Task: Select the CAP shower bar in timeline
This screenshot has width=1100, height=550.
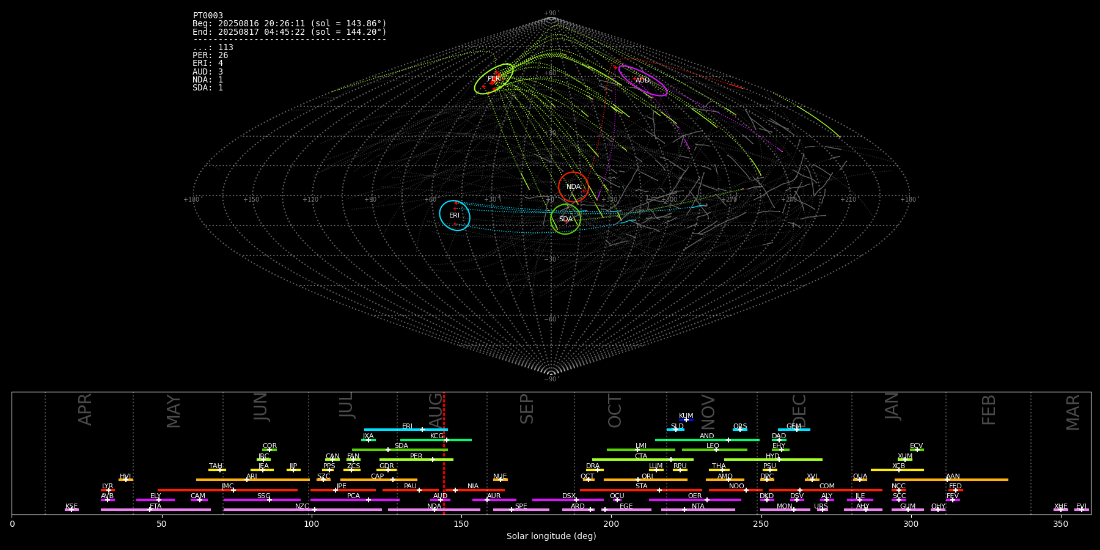Action: tap(379, 480)
